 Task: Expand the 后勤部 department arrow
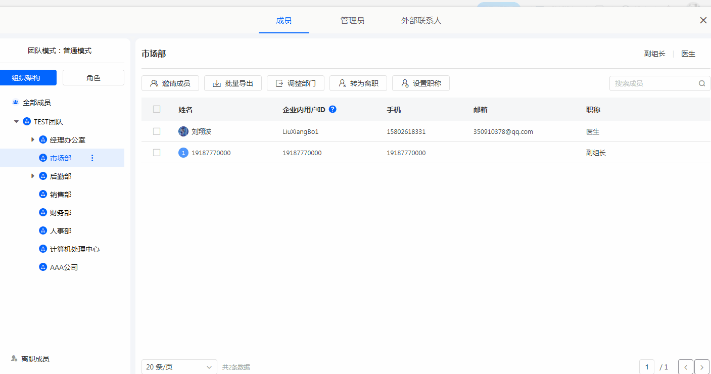pyautogui.click(x=33, y=176)
